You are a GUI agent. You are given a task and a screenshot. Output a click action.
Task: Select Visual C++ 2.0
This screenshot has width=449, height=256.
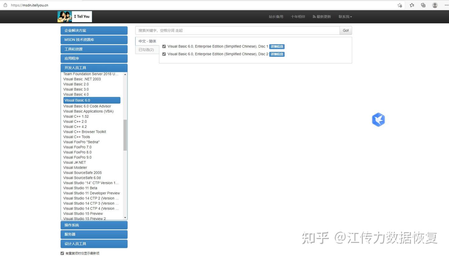[x=75, y=122]
